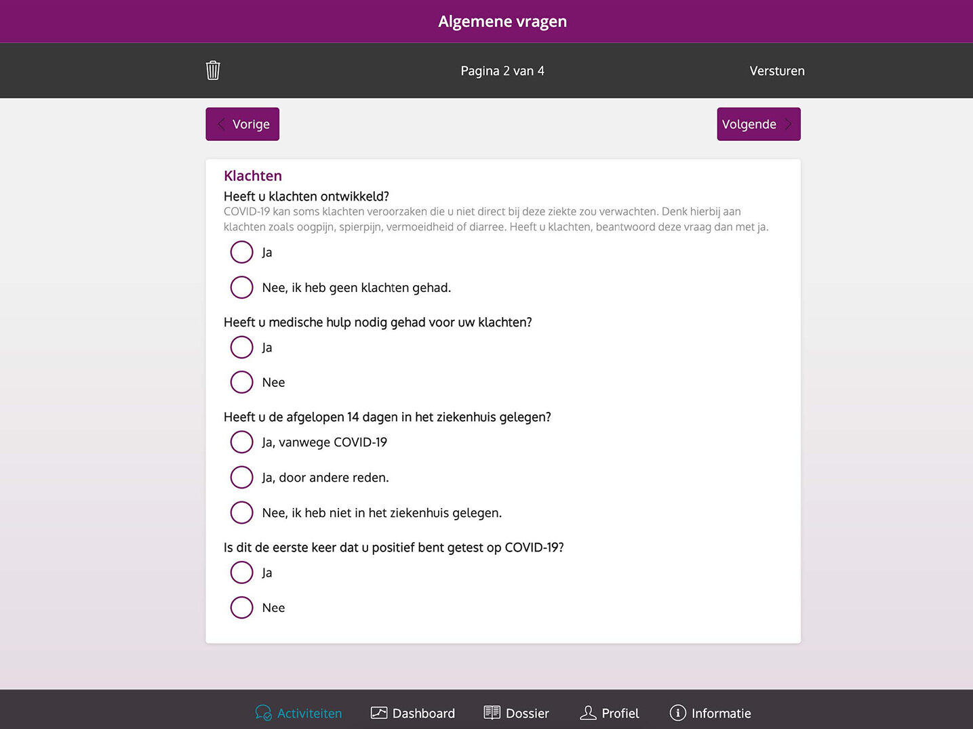Choose 'Nee, ik heb niet in het ziekenhuis gelegen'

241,512
